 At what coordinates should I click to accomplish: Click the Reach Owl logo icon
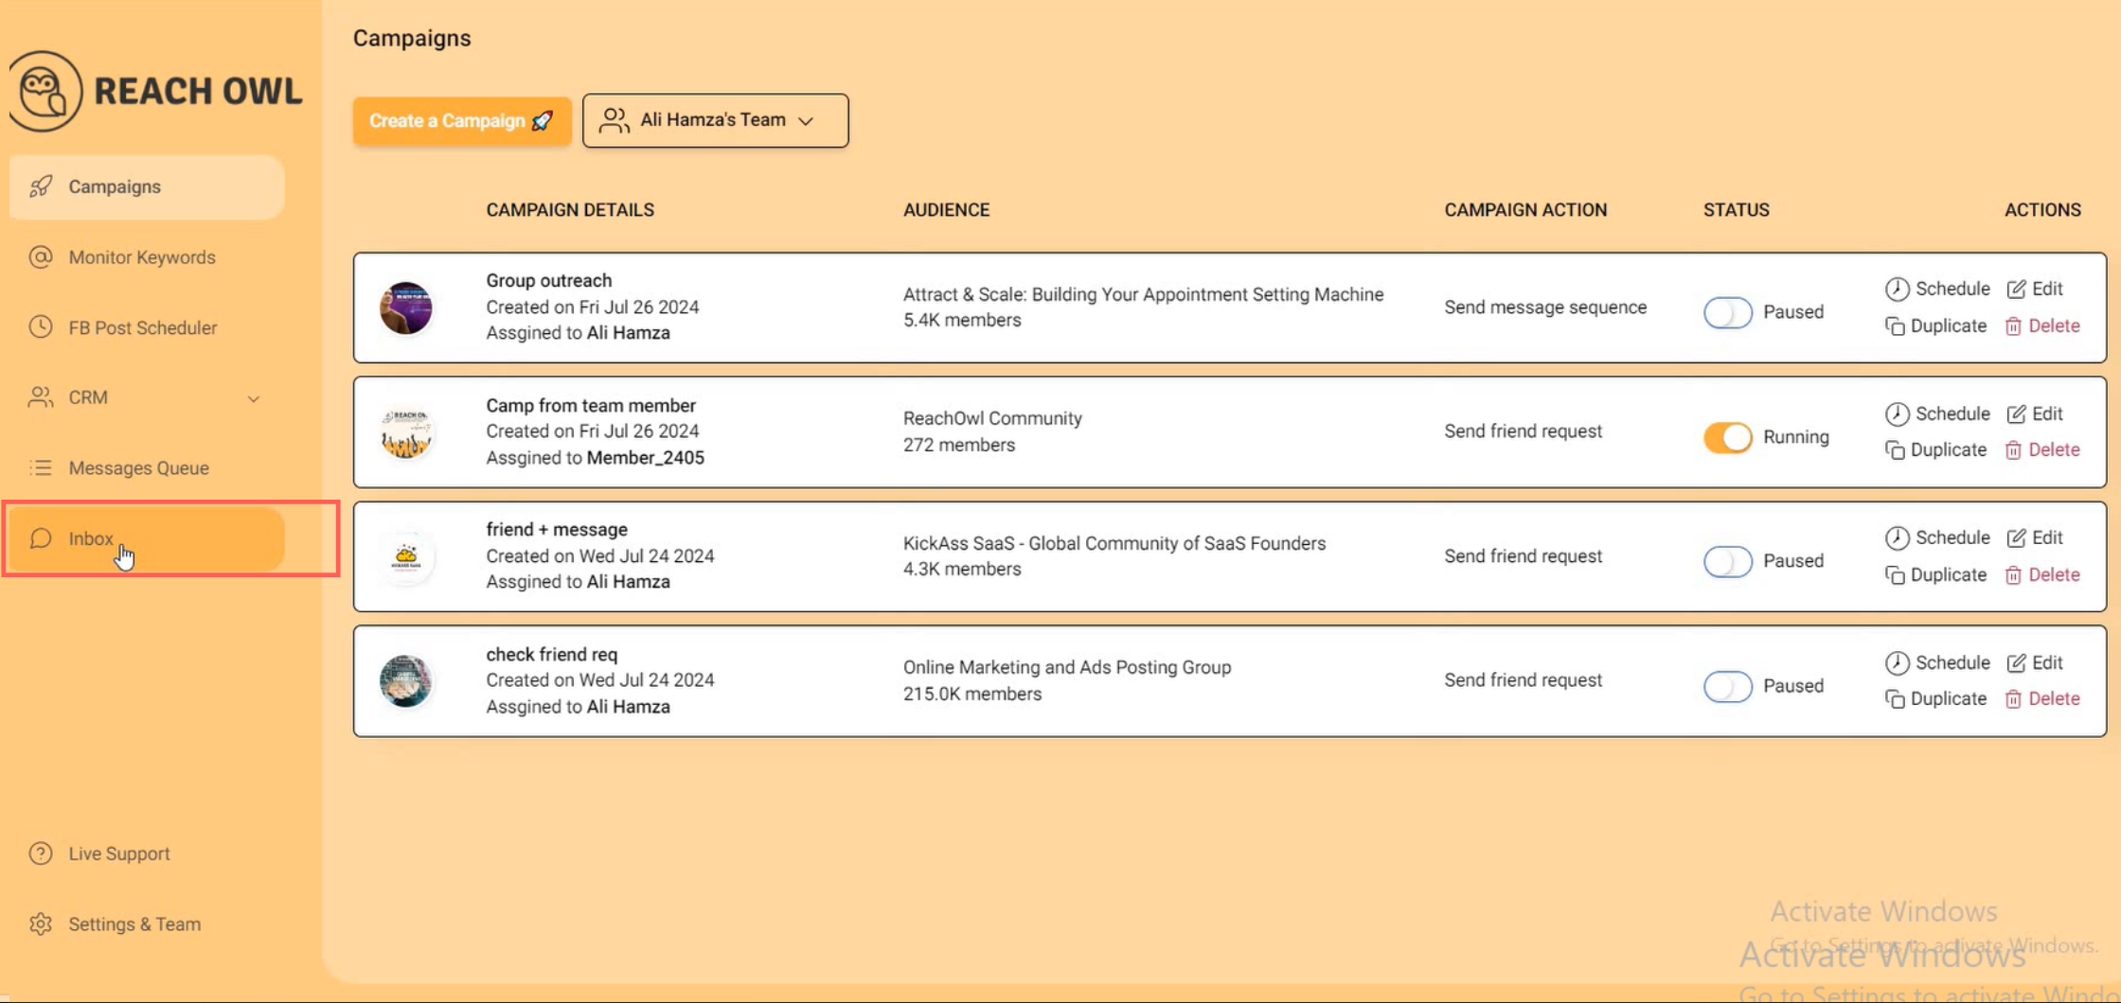[x=45, y=92]
